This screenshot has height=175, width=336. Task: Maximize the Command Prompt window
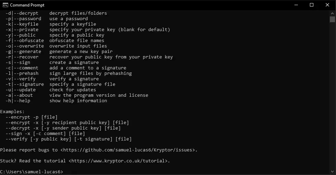(312, 5)
